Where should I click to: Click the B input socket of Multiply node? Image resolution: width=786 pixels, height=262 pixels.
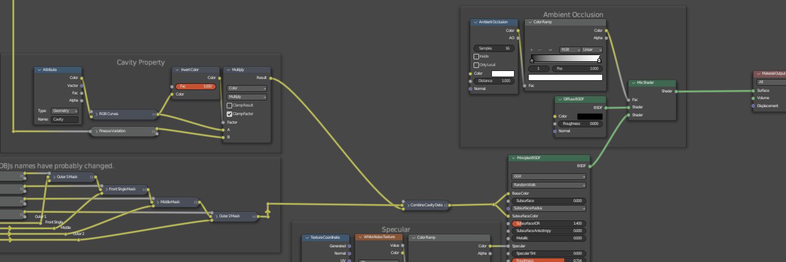[x=223, y=137]
